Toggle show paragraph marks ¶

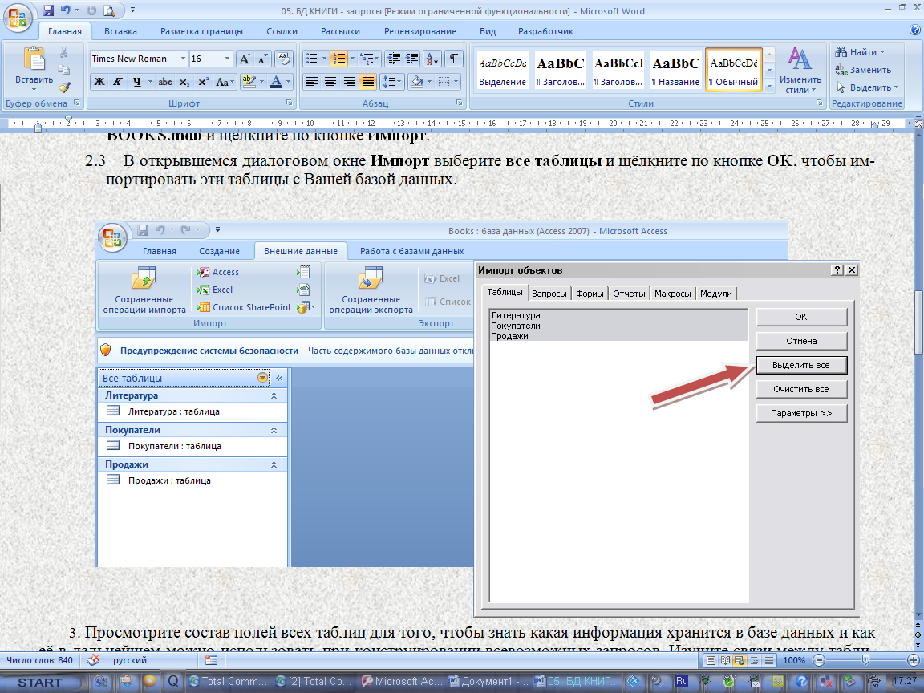pos(454,59)
